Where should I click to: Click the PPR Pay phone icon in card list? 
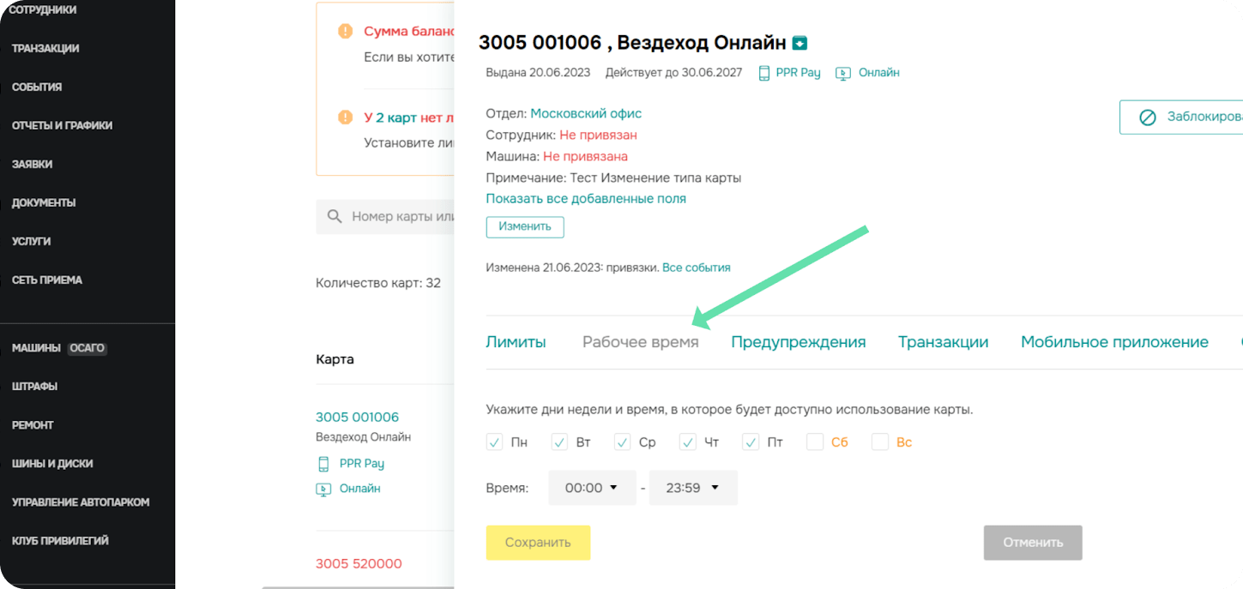click(x=323, y=464)
